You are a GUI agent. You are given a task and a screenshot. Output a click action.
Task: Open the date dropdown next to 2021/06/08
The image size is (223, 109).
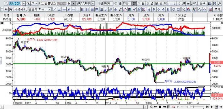click(93, 3)
